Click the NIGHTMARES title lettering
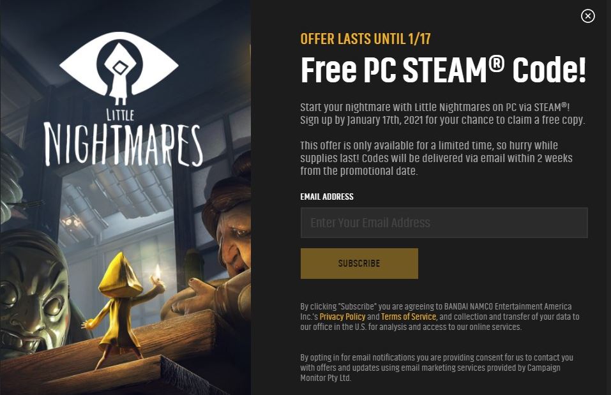The image size is (611, 395). 123,145
